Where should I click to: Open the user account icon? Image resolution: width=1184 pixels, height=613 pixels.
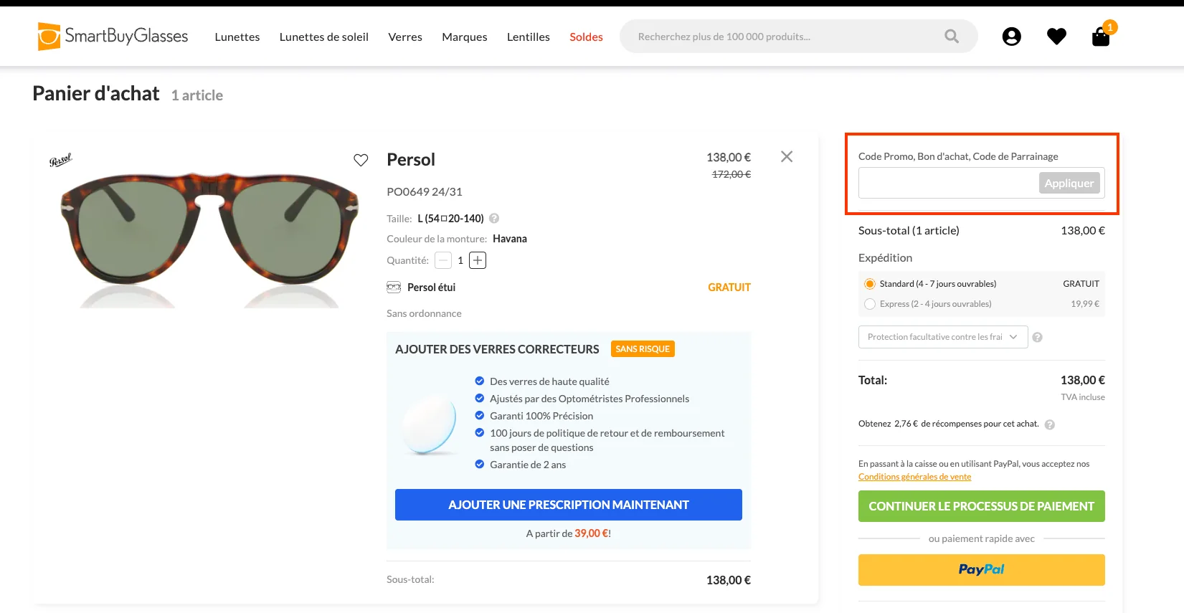click(1011, 37)
